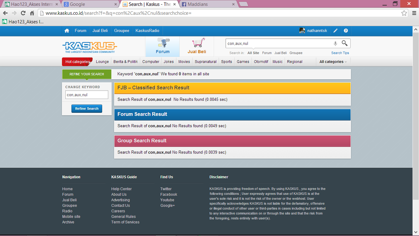Expand the All categories dropdown
Screen dimensions: 419x236
click(333, 62)
